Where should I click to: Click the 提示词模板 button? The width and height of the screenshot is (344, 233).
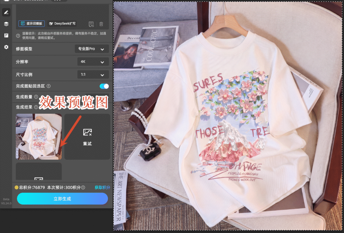click(31, 24)
